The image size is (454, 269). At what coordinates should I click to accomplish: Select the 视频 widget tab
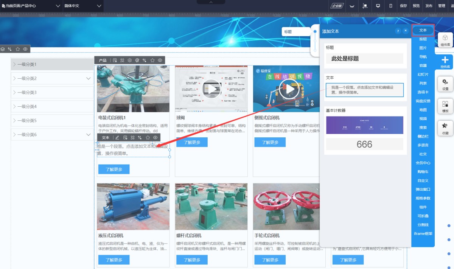pyautogui.click(x=423, y=118)
